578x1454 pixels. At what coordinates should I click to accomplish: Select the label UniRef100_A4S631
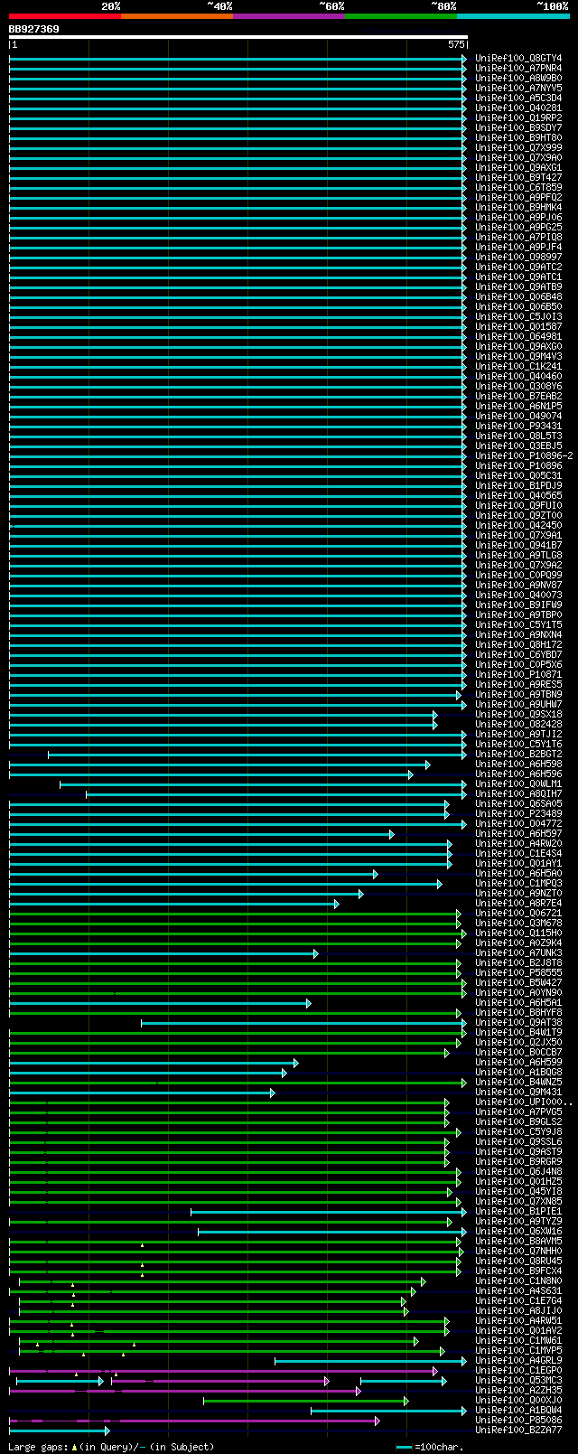(x=518, y=1291)
